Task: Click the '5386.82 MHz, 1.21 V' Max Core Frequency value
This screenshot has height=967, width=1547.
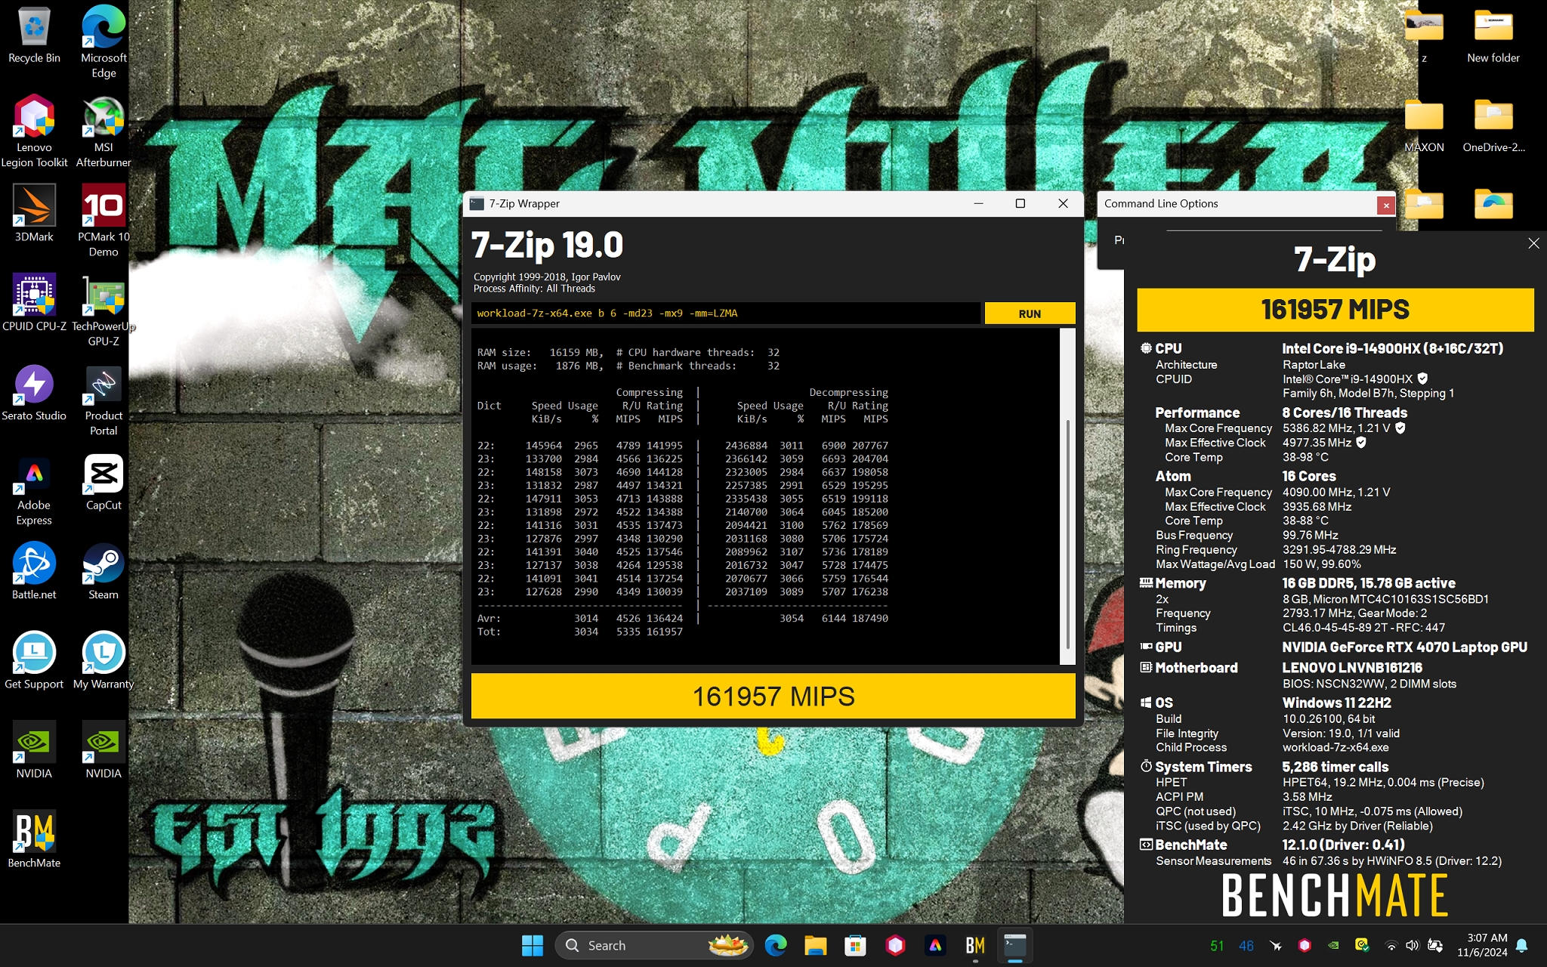Action: click(x=1336, y=428)
